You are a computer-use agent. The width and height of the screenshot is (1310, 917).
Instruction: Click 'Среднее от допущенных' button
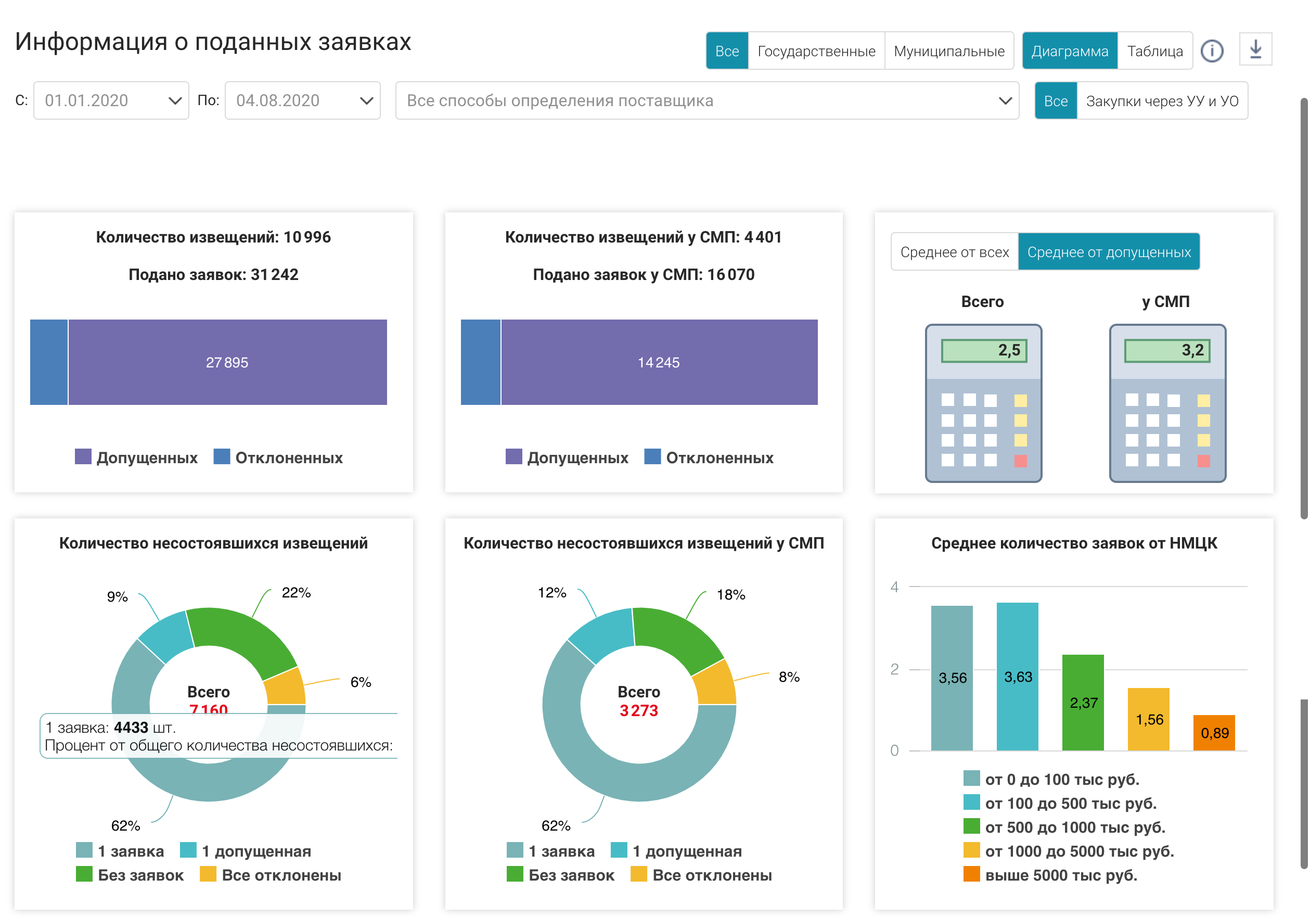click(1109, 252)
